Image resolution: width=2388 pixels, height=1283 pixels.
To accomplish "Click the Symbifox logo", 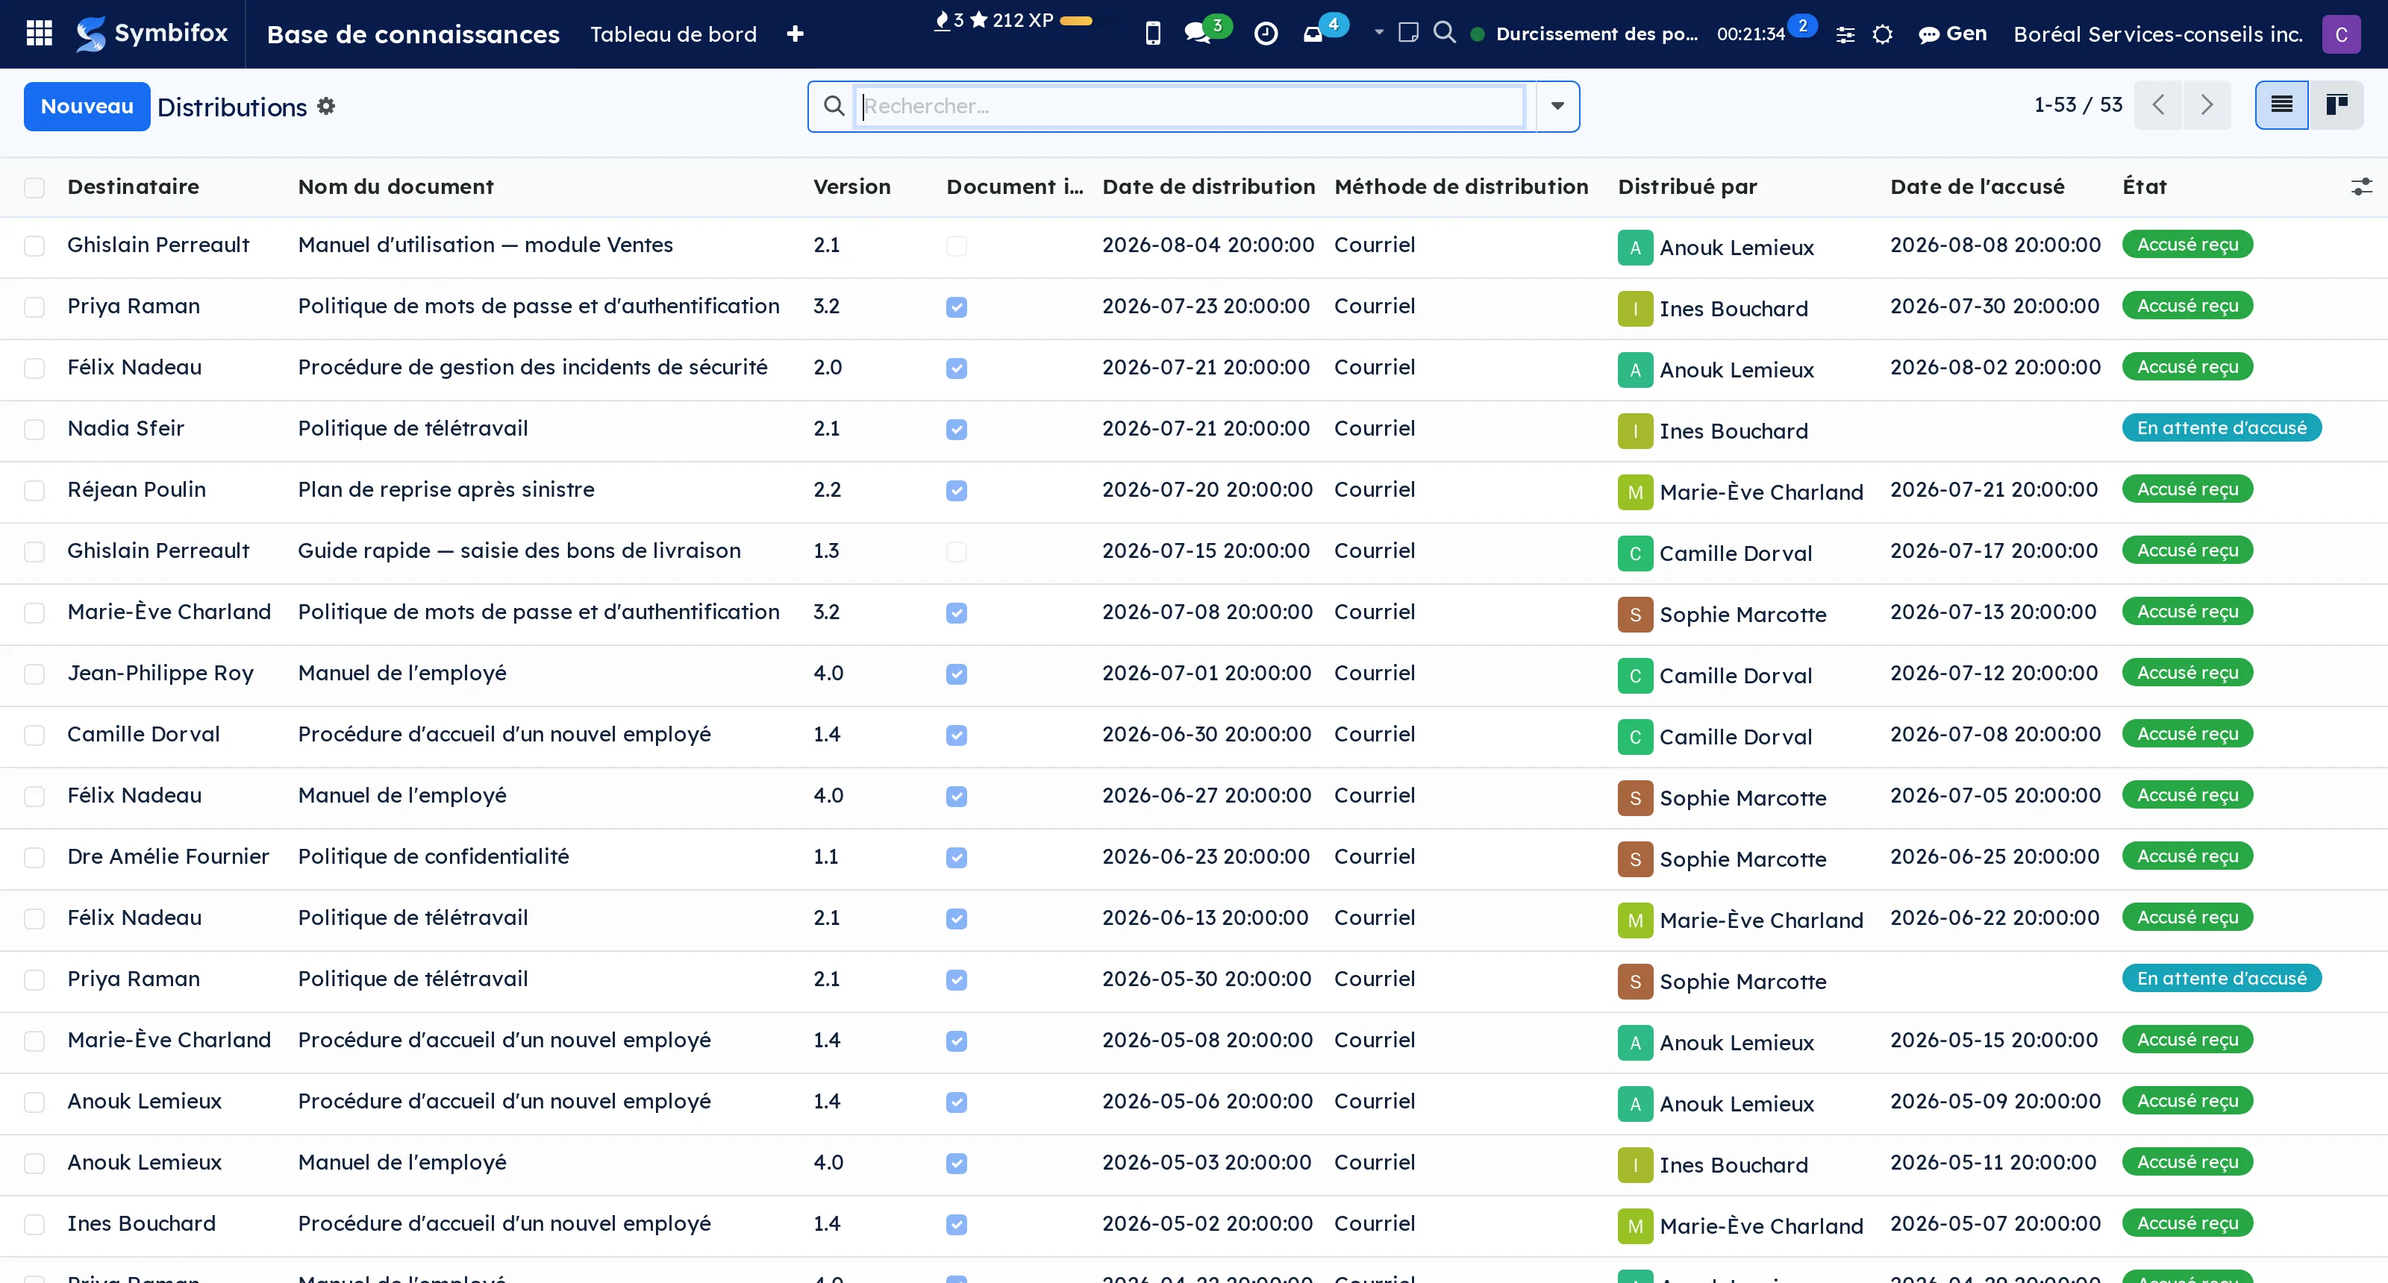I will click(x=152, y=34).
